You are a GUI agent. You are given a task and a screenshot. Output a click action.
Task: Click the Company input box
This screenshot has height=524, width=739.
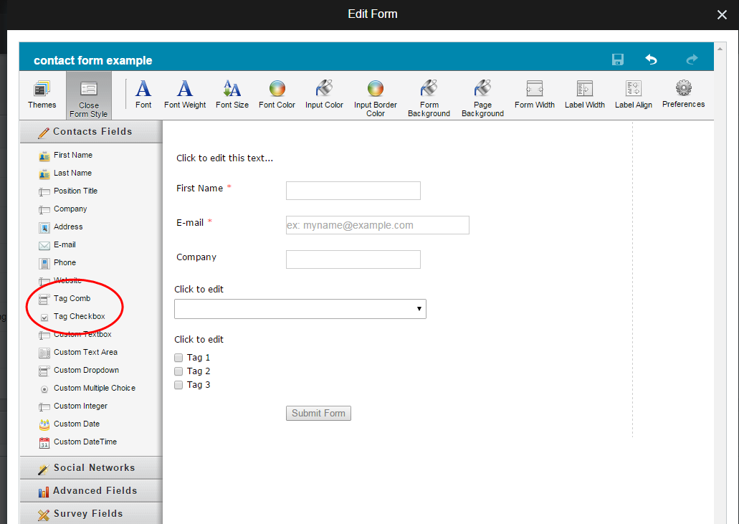[353, 259]
